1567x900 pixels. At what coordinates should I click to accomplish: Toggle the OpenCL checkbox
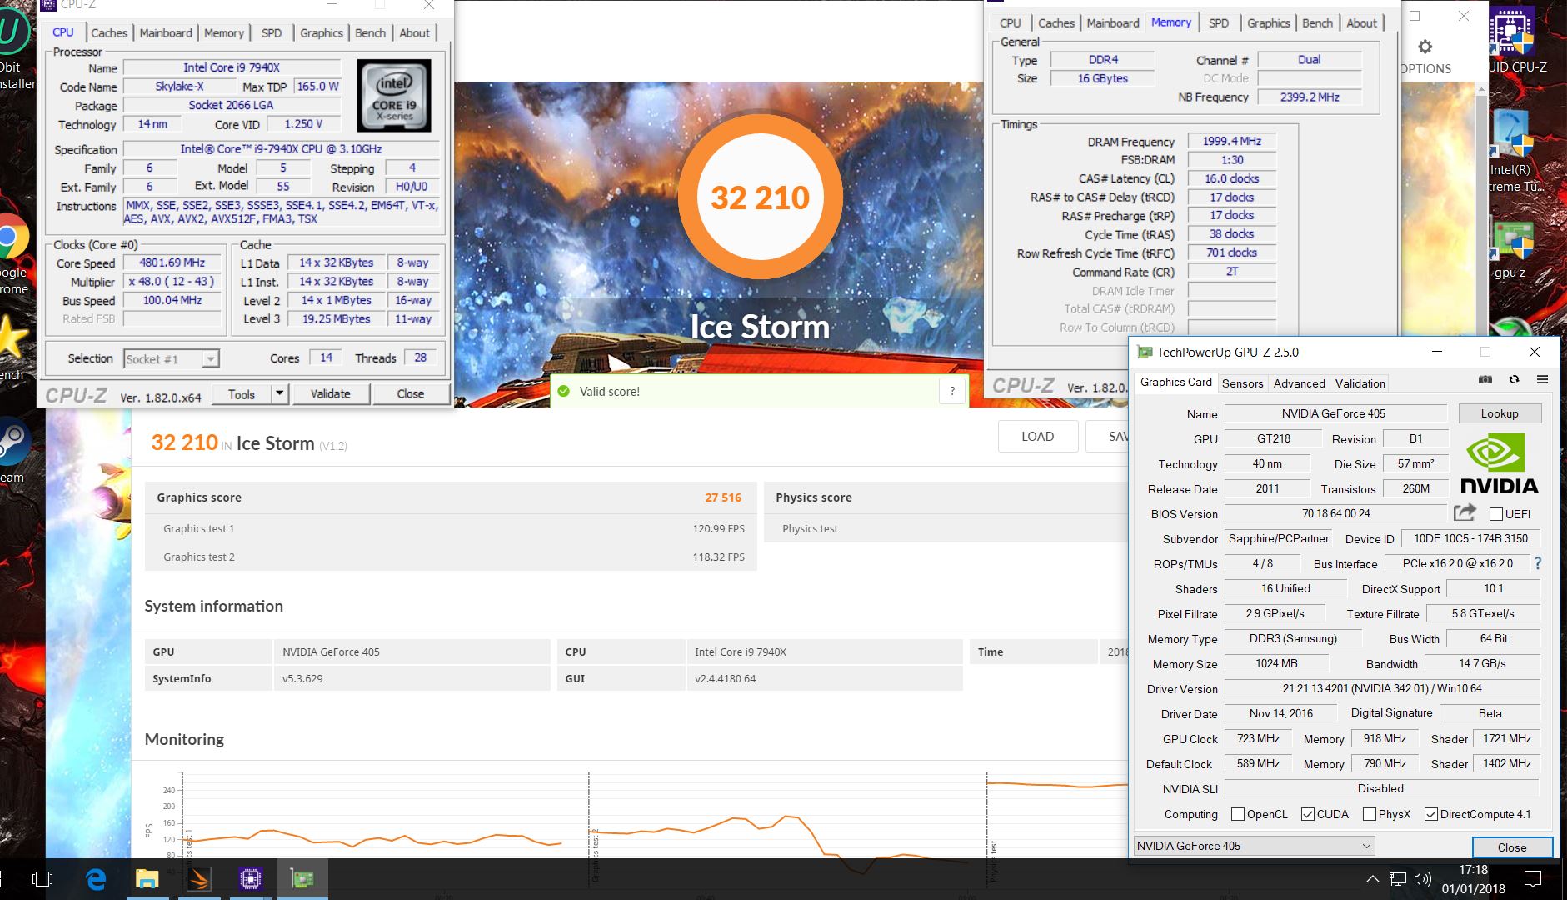(1238, 814)
